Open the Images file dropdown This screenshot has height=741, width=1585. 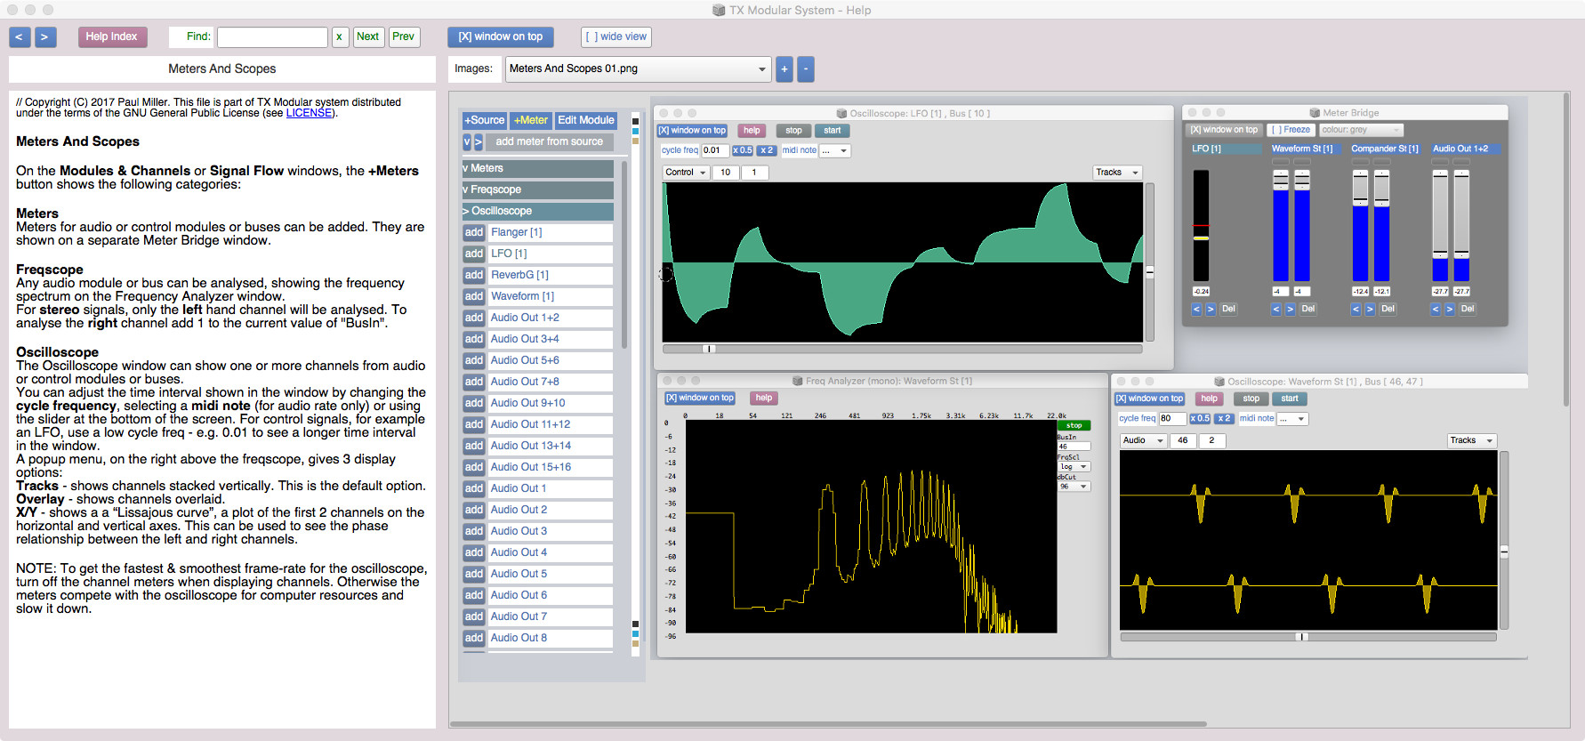[x=638, y=69]
